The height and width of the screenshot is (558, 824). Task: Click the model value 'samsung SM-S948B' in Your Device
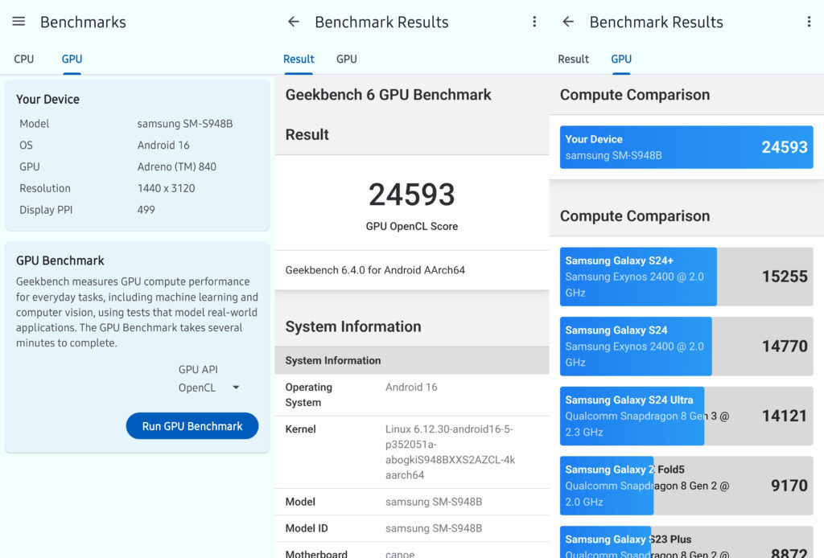coord(185,123)
